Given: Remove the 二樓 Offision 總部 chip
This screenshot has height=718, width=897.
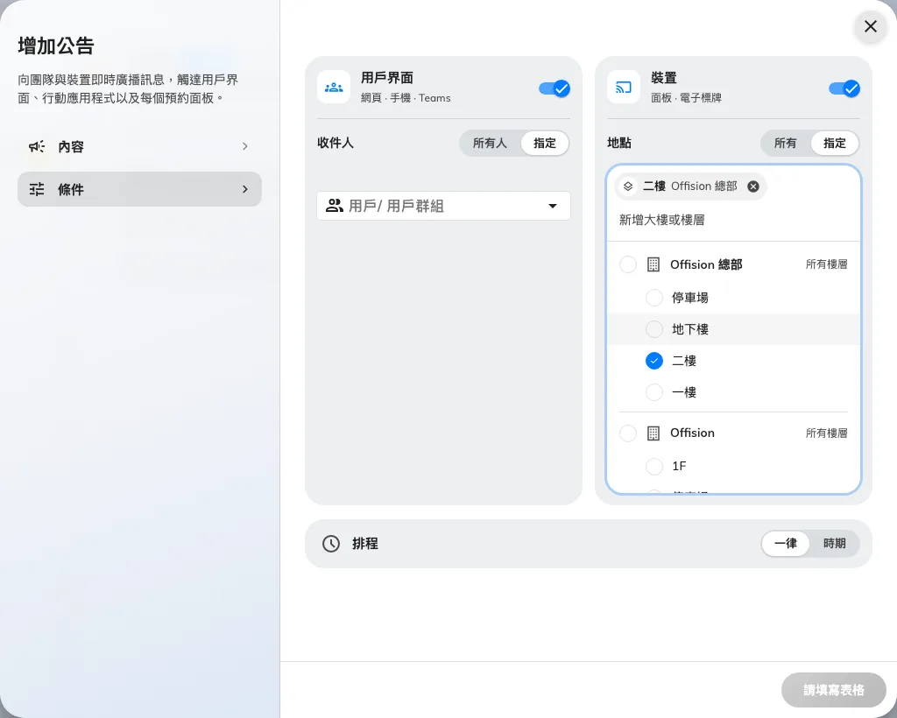Looking at the screenshot, I should pyautogui.click(x=753, y=187).
